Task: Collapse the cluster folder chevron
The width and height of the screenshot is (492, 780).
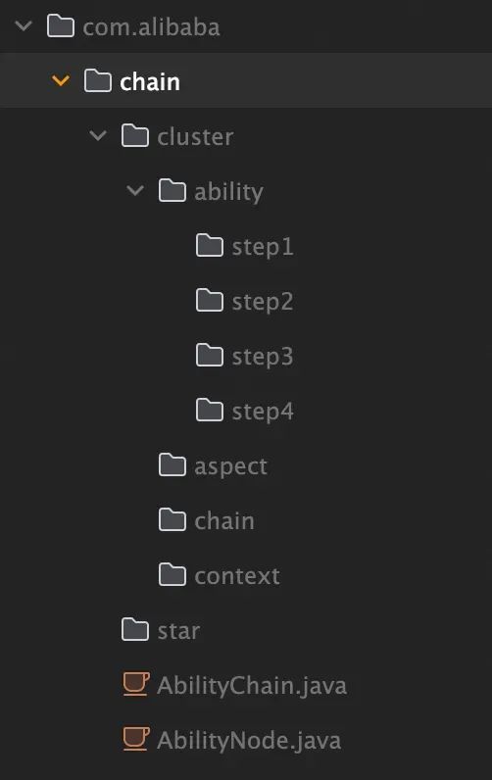Action: [98, 135]
